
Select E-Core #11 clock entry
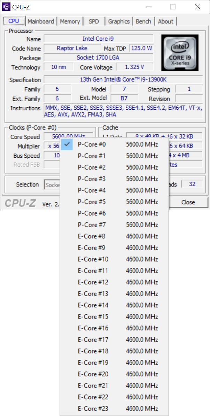coord(114,270)
